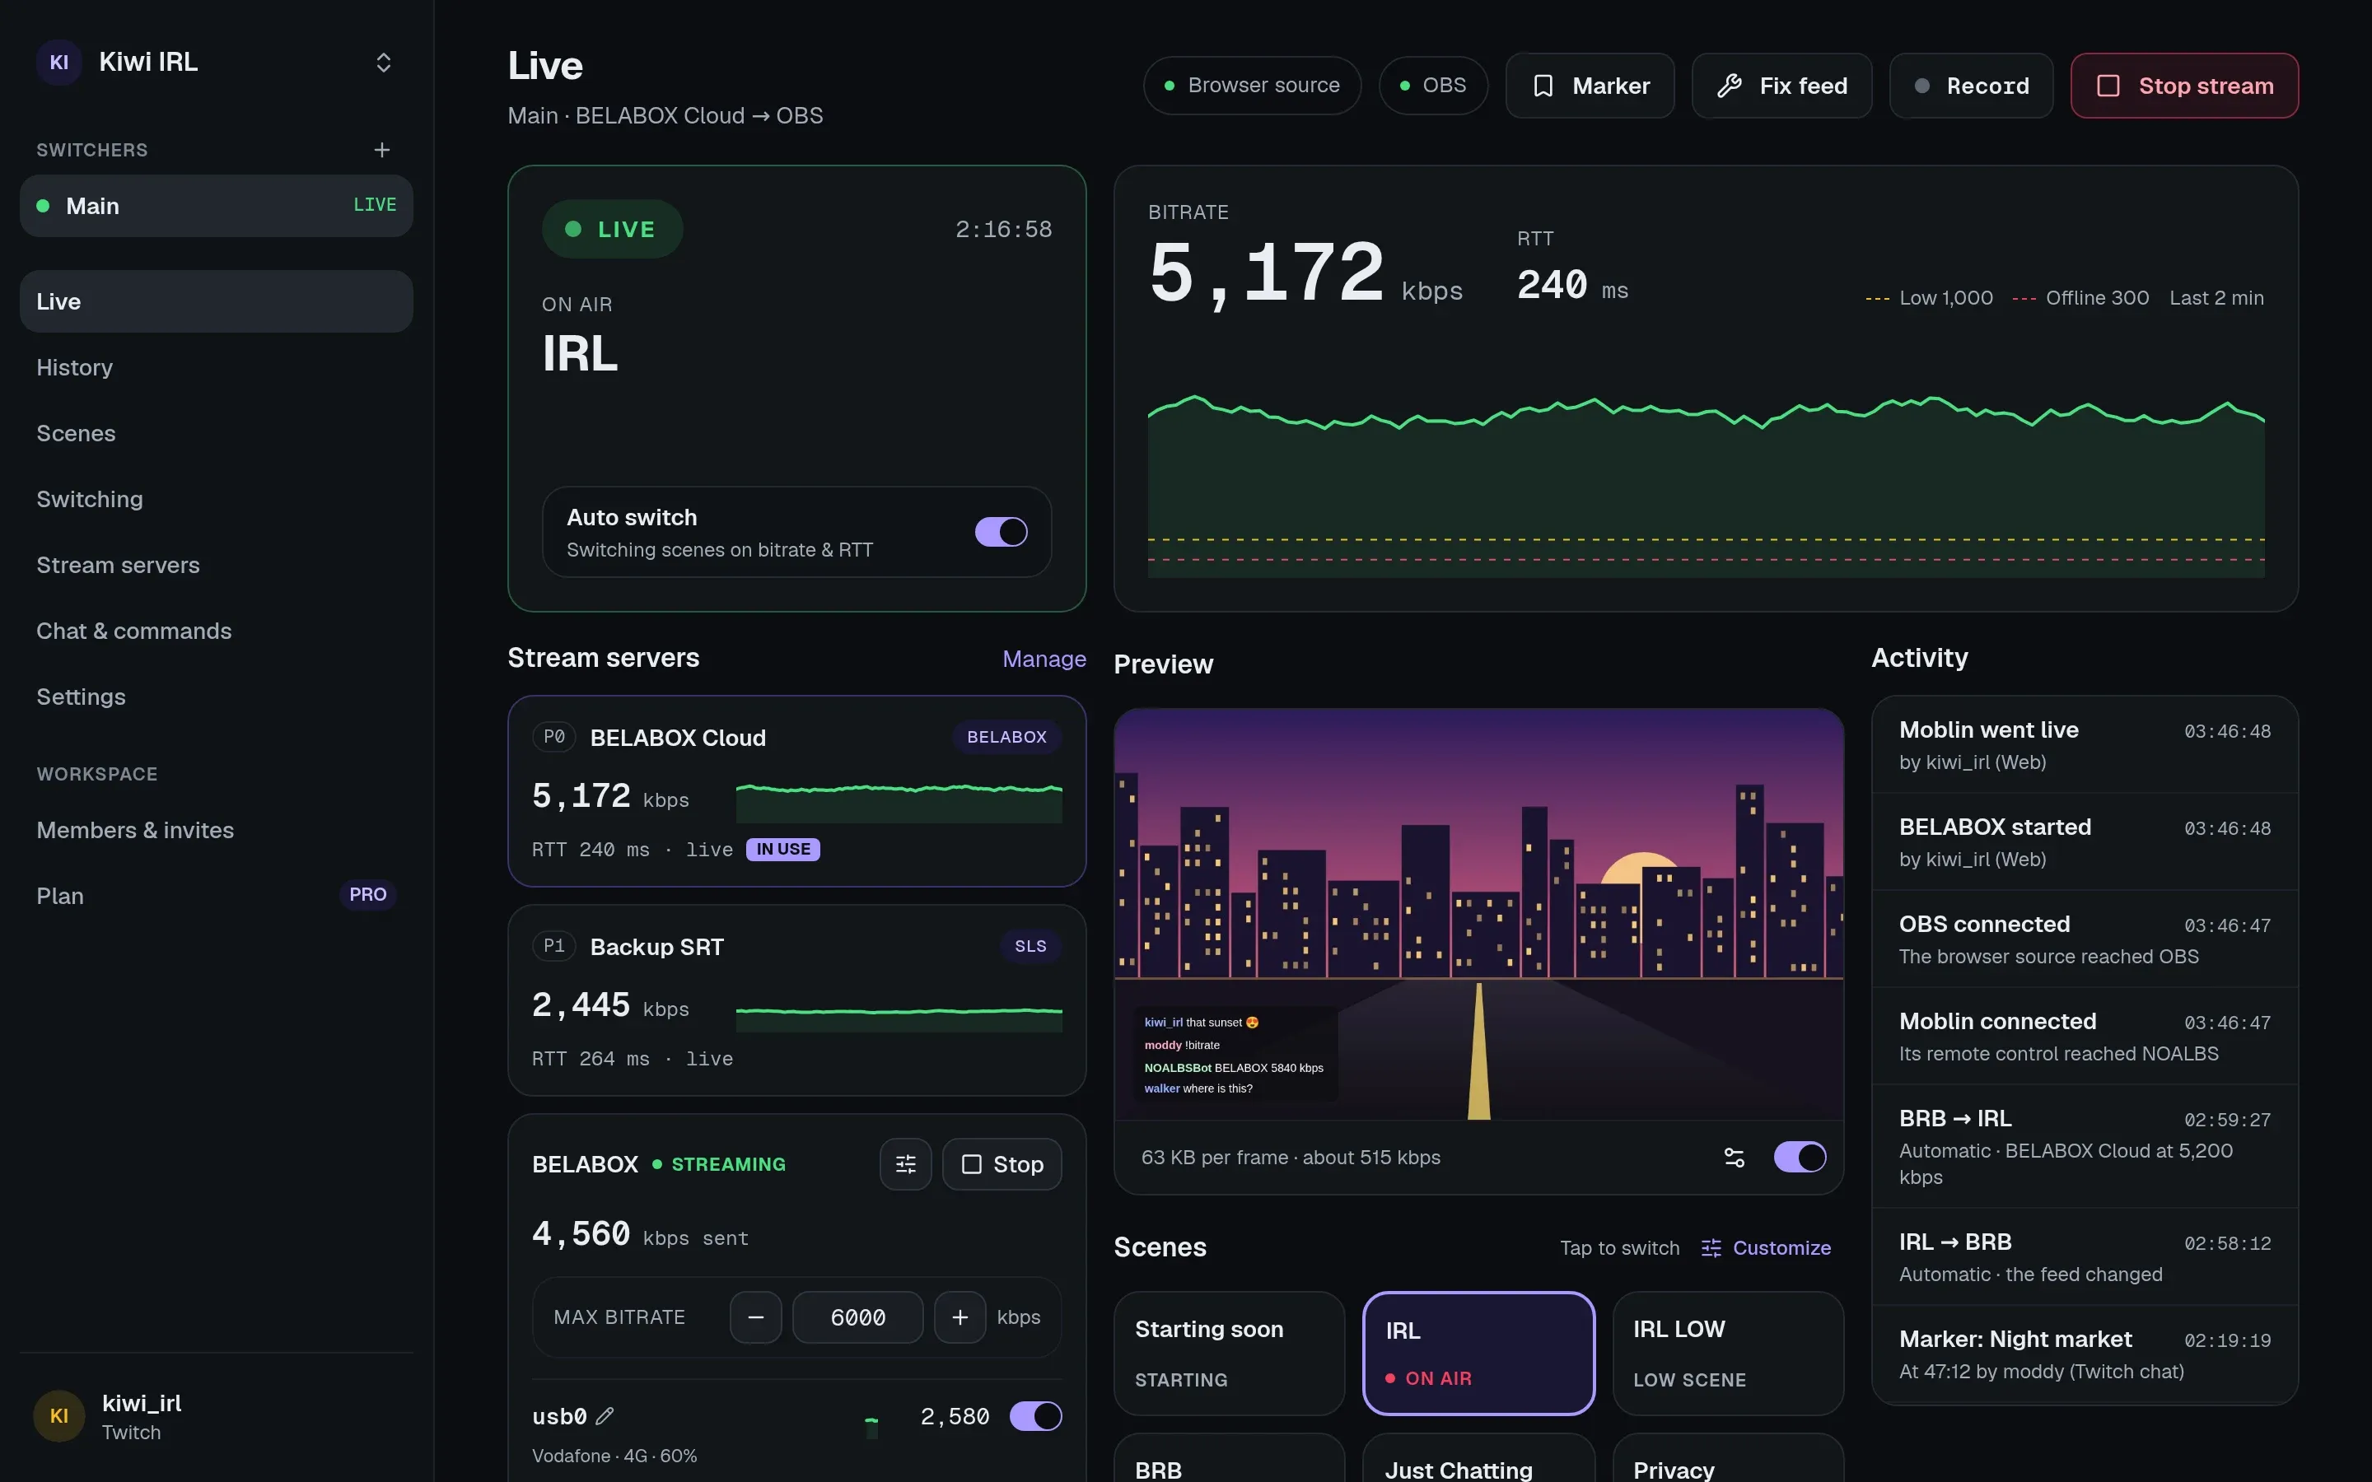Start recording with the Record button
The width and height of the screenshot is (2372, 1482).
(x=1971, y=86)
